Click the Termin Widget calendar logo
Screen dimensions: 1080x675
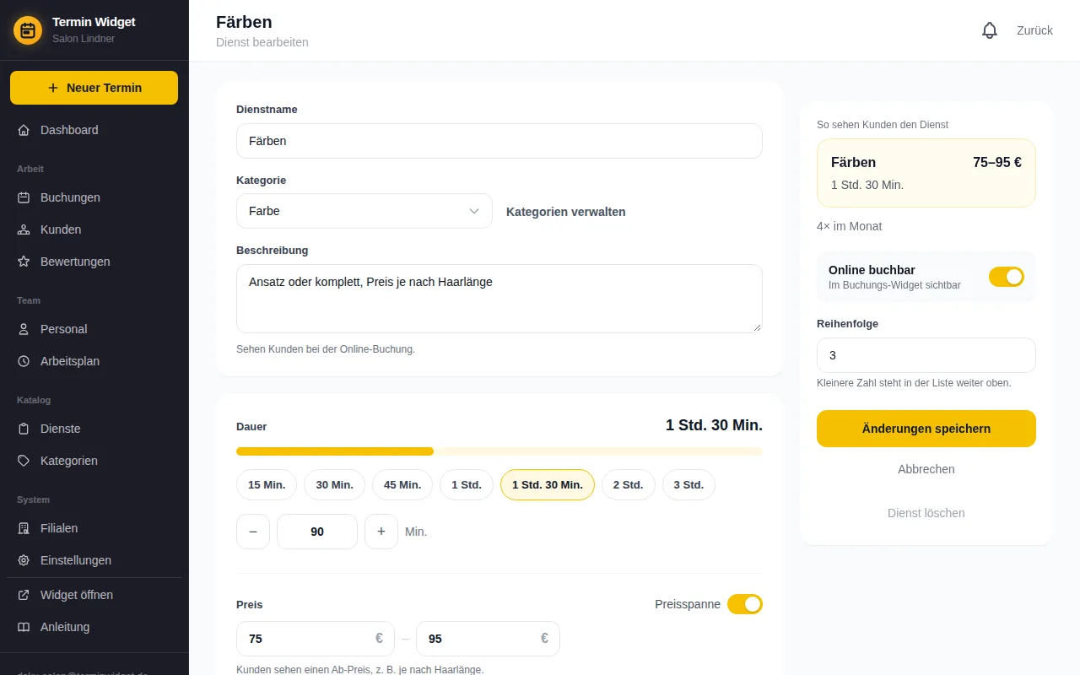point(28,30)
